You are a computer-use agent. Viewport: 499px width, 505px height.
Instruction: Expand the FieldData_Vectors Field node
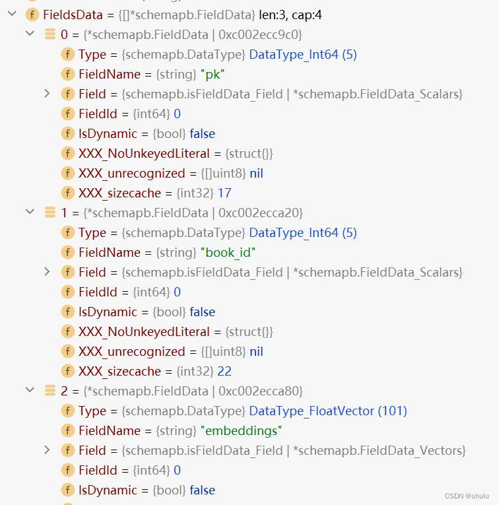47,450
